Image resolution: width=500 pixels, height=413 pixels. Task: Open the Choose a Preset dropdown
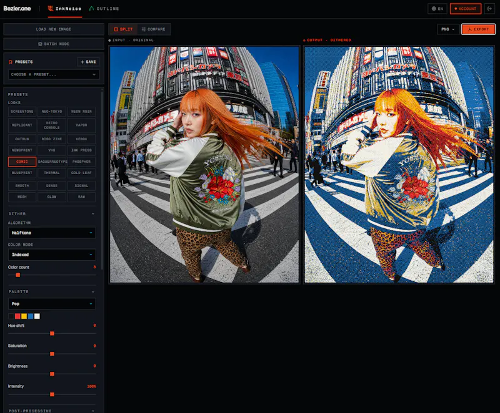click(x=54, y=74)
